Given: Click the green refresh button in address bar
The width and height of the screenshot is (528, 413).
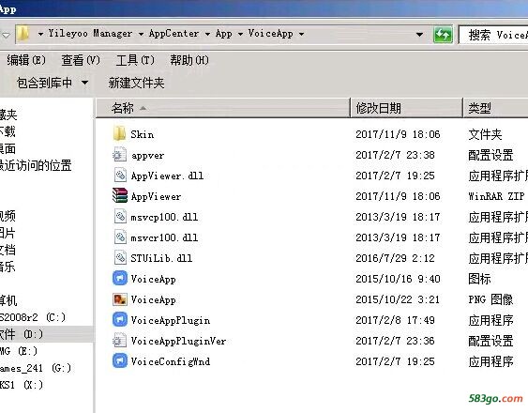Looking at the screenshot, I should (443, 35).
